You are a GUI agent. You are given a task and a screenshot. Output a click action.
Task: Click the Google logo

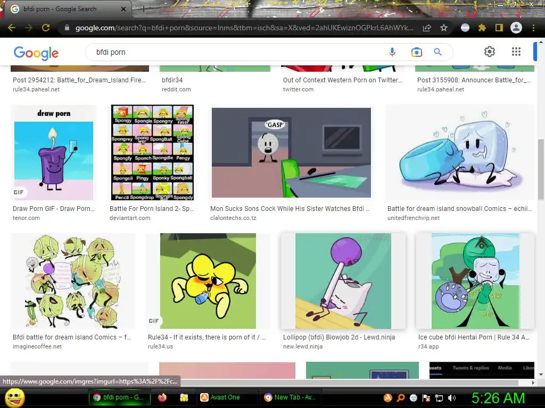(36, 53)
